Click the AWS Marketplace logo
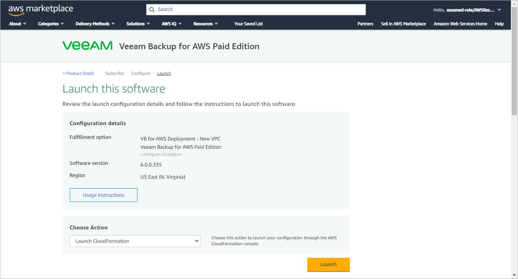This screenshot has height=279, width=518. tap(41, 10)
